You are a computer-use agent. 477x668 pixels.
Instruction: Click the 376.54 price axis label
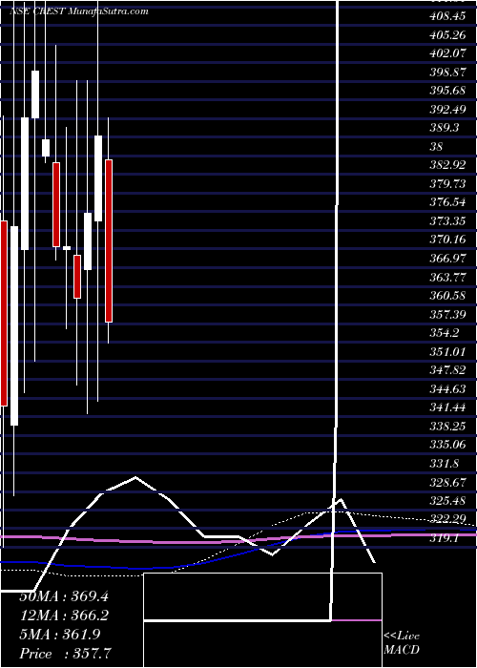[x=447, y=202]
